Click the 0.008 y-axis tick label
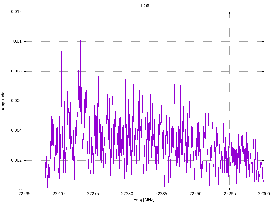 pos(16,71)
